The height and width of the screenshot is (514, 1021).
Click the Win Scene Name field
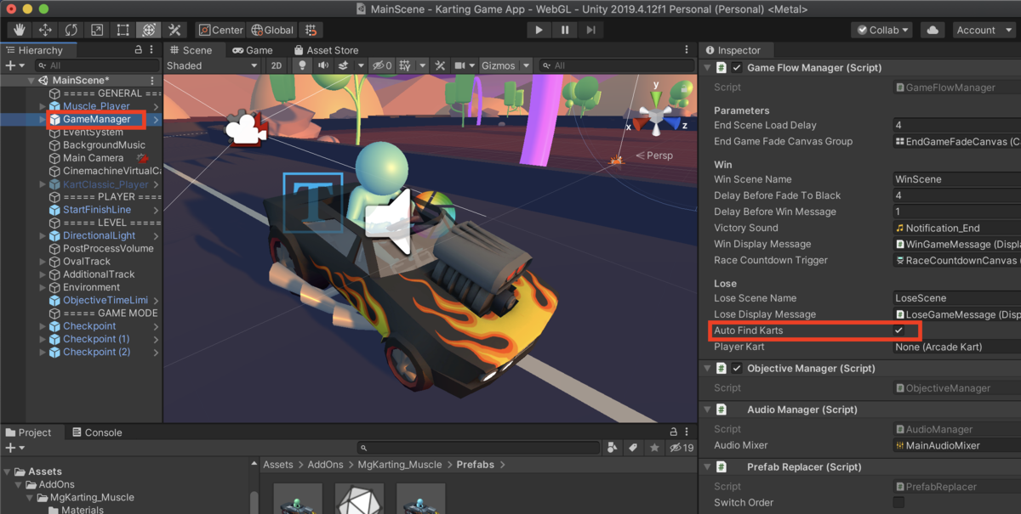coord(956,179)
